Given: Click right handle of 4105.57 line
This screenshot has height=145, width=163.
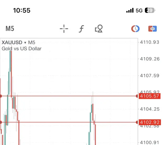Looking at the screenshot, I should pyautogui.click(x=137, y=96).
